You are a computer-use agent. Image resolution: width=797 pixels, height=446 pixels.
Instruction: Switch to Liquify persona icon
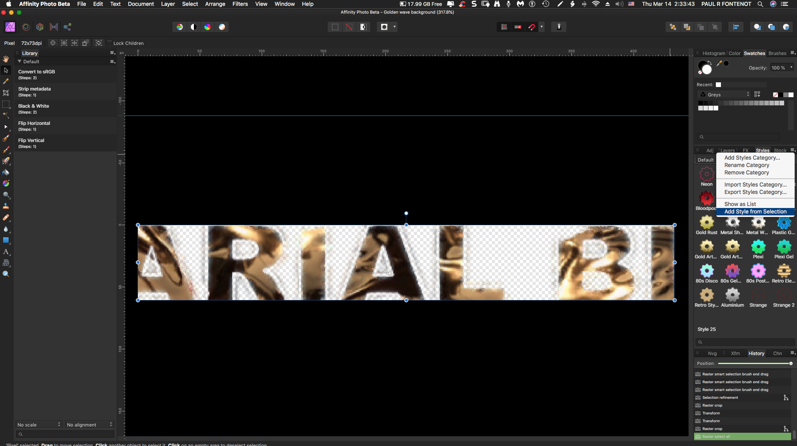[x=26, y=27]
